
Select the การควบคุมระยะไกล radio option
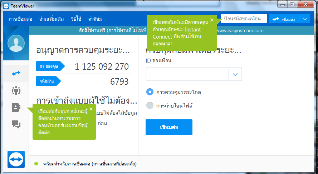pos(150,92)
